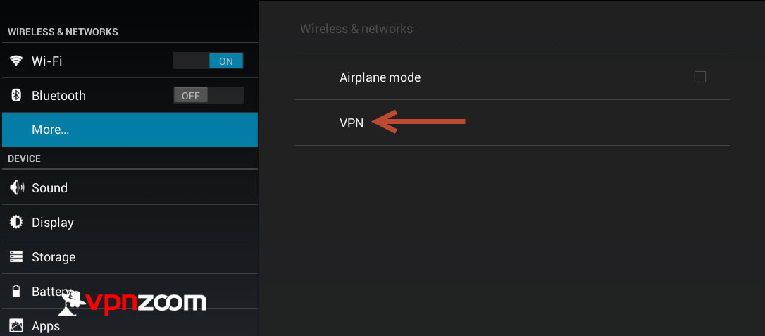The image size is (765, 336).
Task: Tap the Storage bars icon
Action: click(x=17, y=256)
